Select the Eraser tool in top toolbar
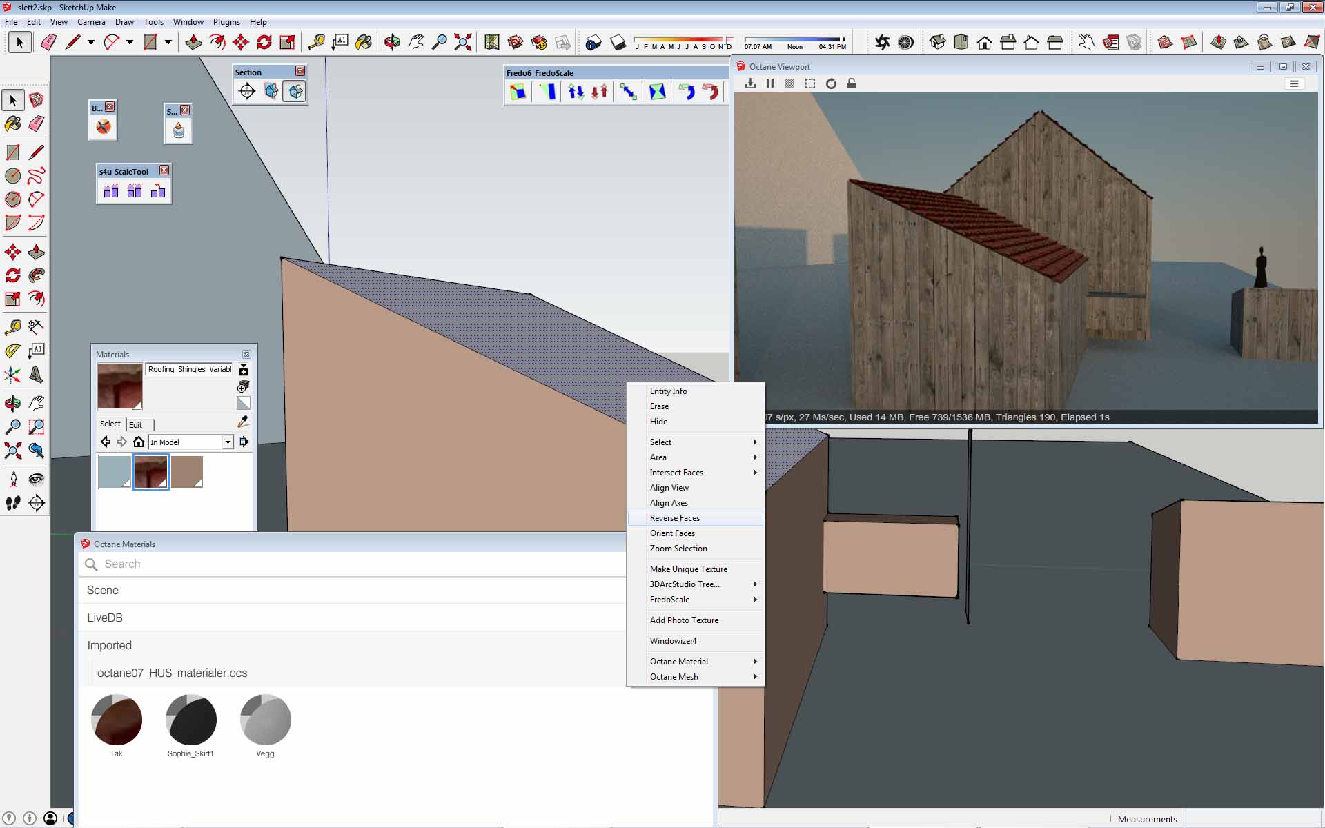 coord(48,43)
